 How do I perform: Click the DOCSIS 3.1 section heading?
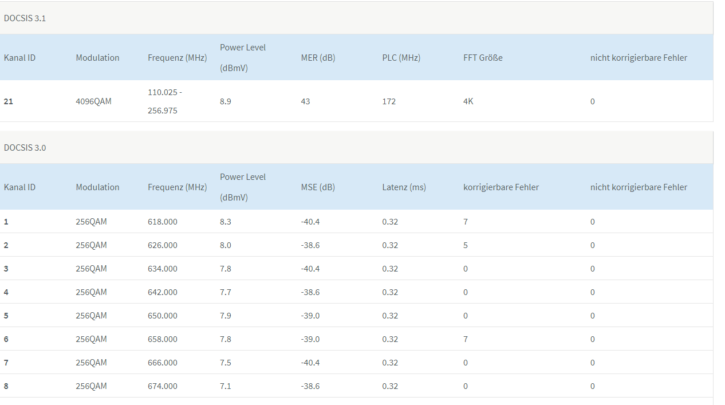pos(25,18)
